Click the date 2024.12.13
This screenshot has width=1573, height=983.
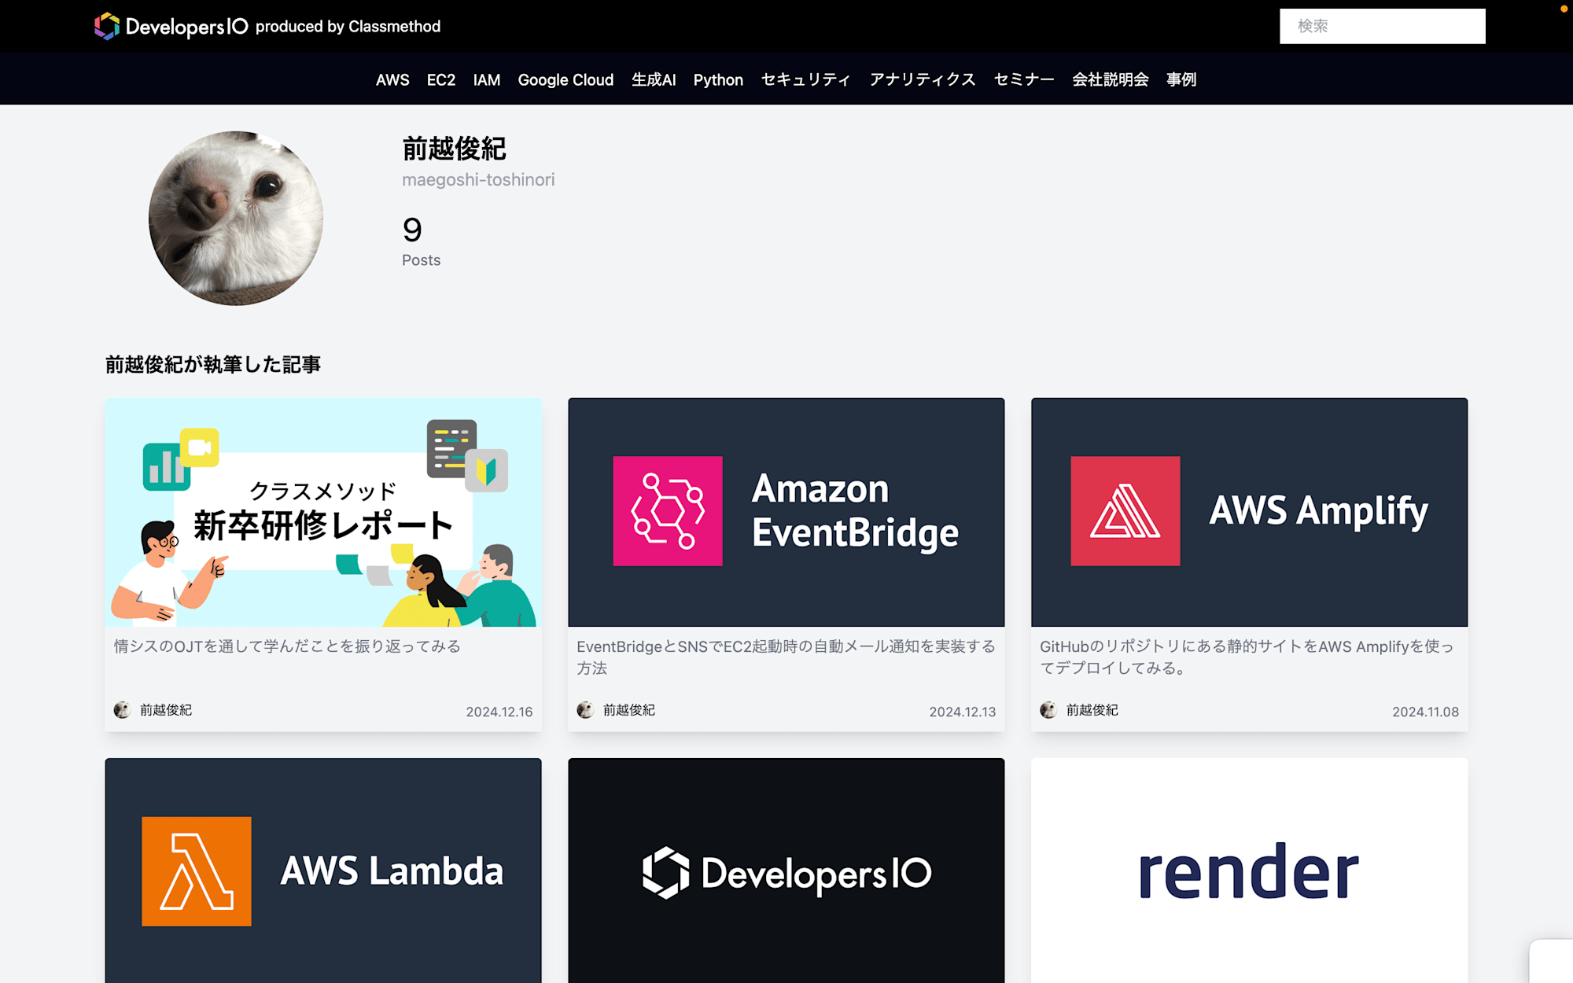tap(963, 712)
